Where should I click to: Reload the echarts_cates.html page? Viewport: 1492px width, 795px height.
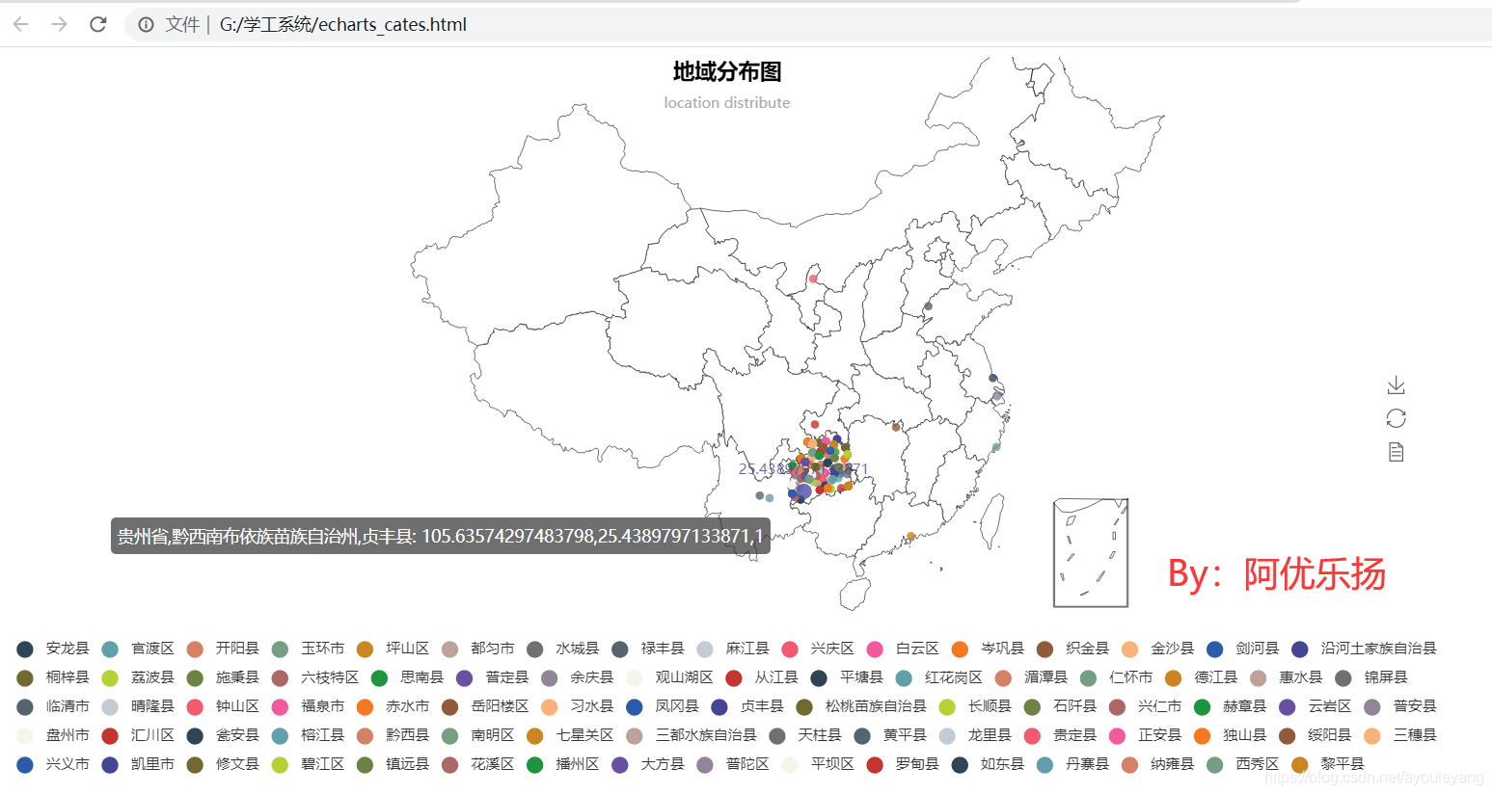tap(98, 24)
